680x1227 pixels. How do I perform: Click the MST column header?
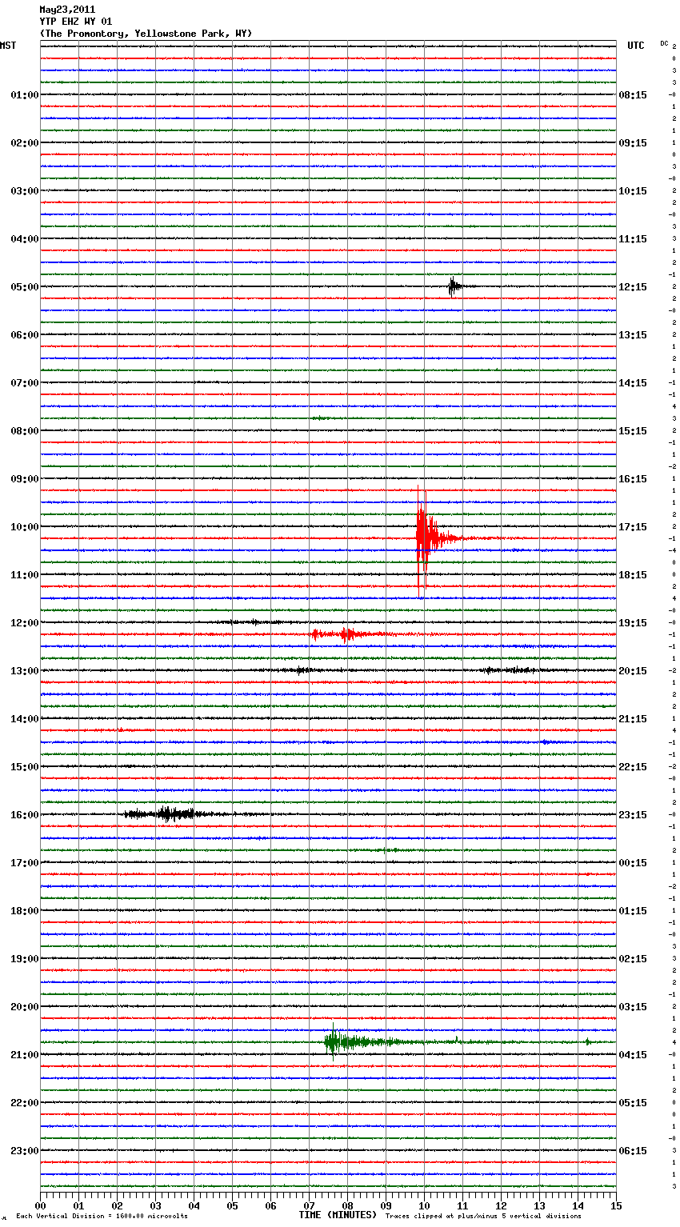click(x=8, y=46)
